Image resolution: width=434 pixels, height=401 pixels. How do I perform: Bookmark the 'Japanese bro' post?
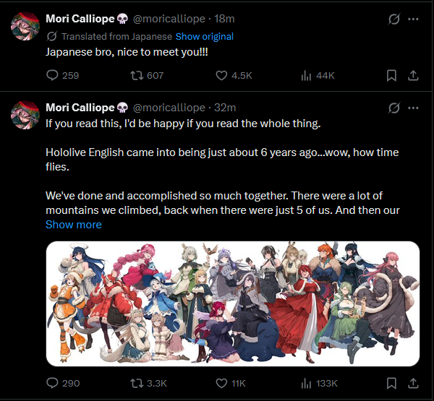[391, 75]
